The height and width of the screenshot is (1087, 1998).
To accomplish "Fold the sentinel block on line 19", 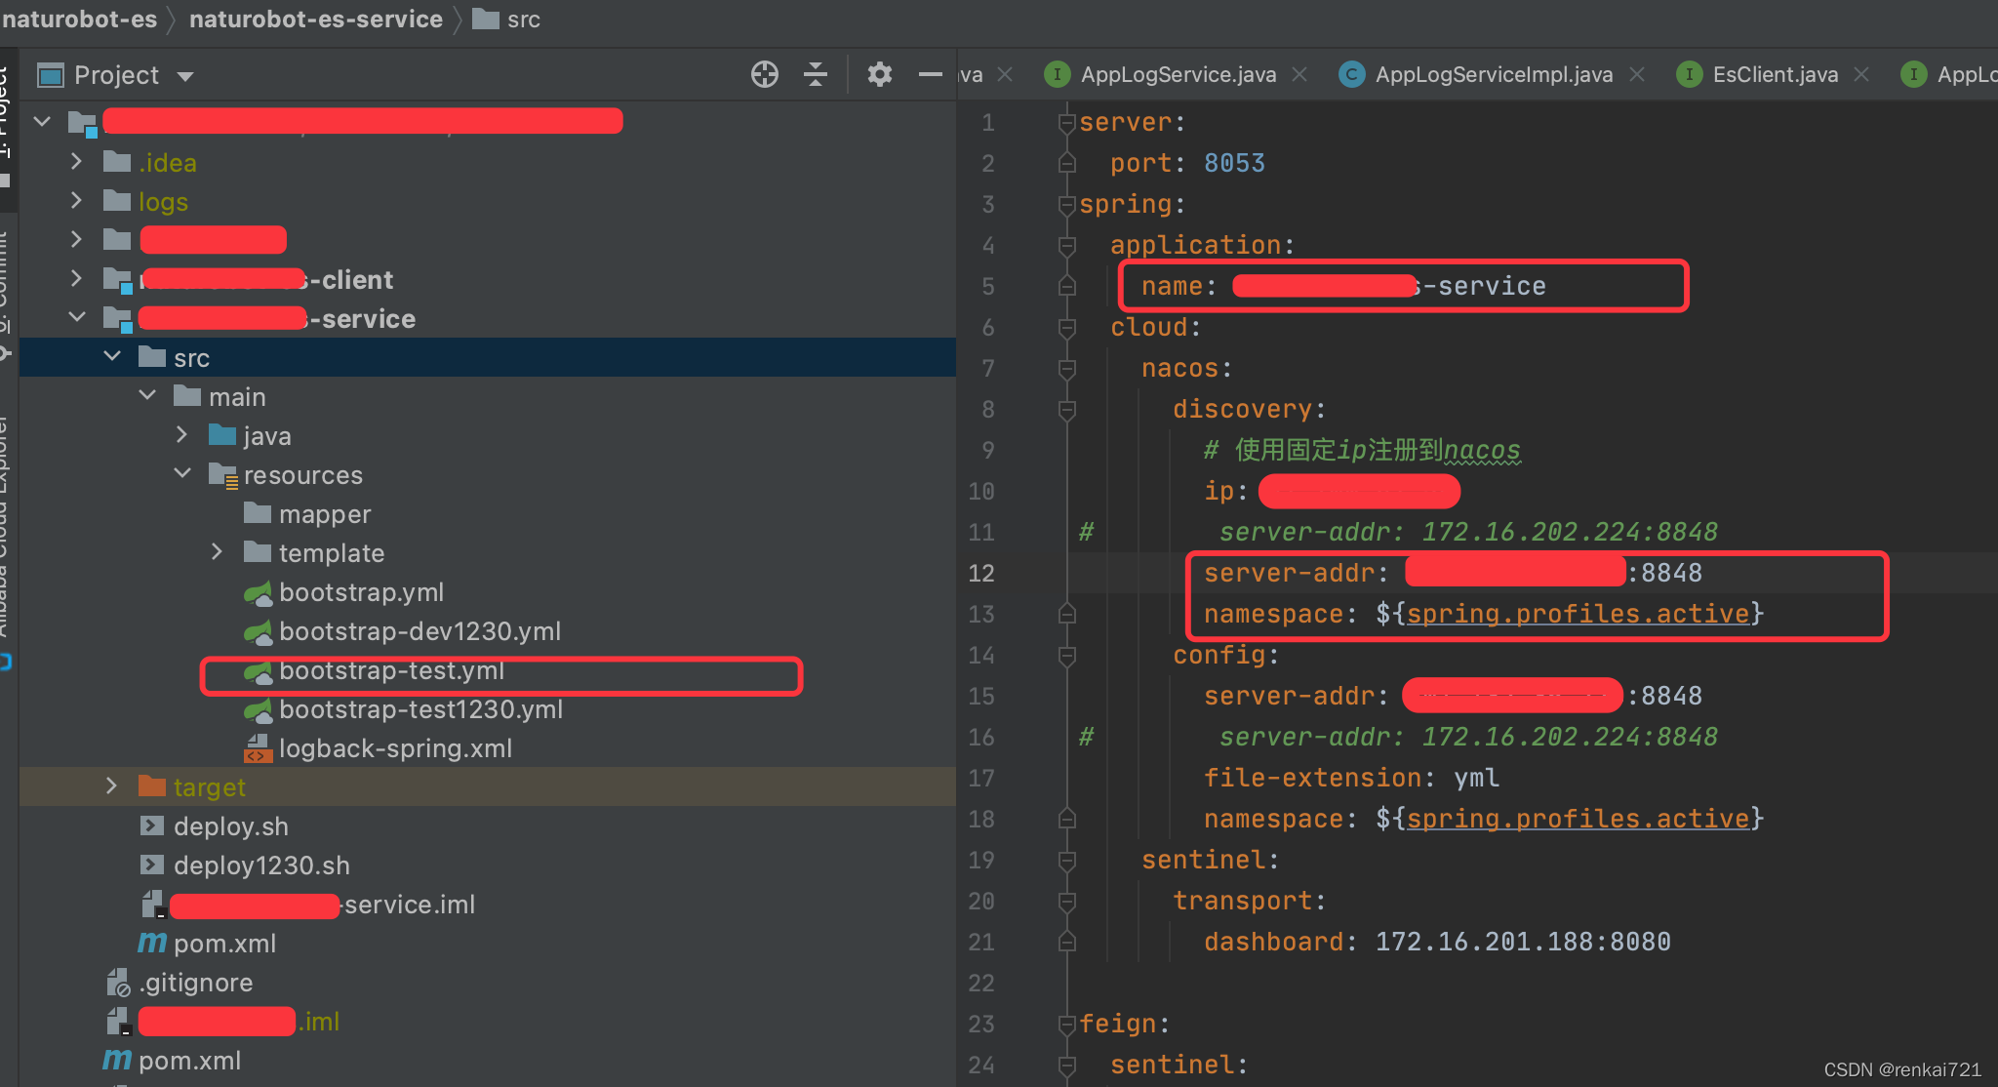I will click(1066, 861).
